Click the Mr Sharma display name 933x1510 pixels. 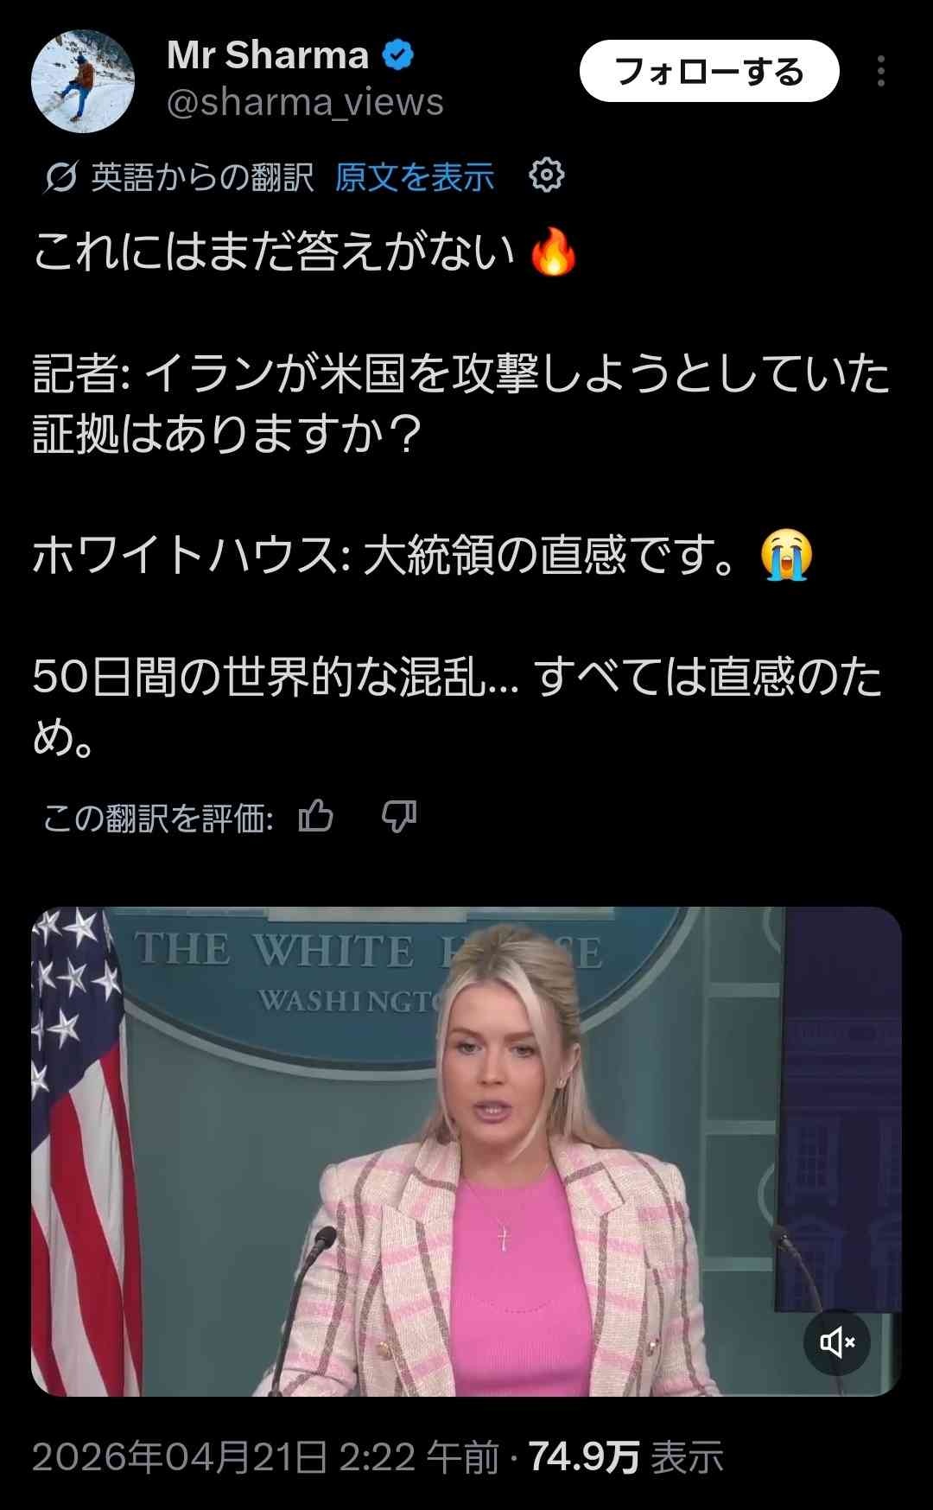268,55
